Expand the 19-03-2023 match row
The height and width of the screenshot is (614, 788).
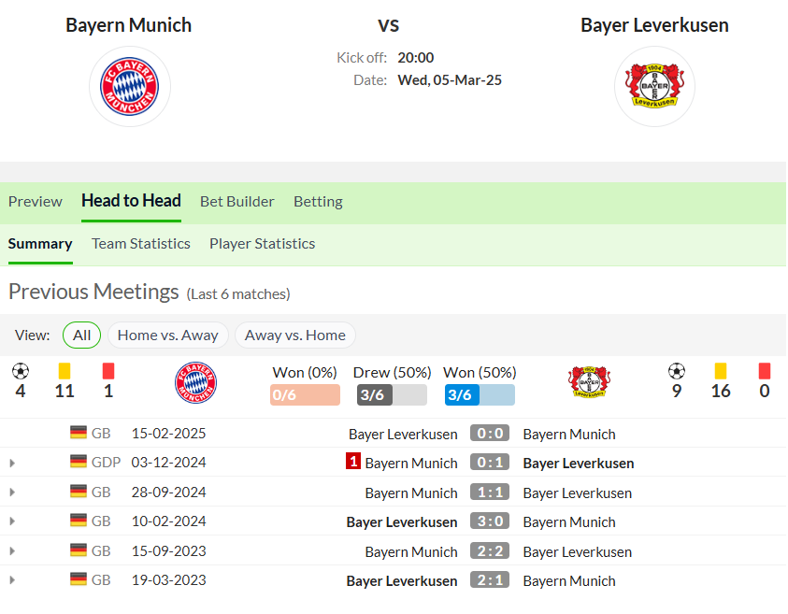[x=12, y=580]
